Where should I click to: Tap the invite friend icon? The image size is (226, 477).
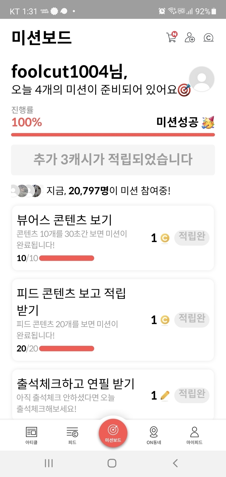190,37
